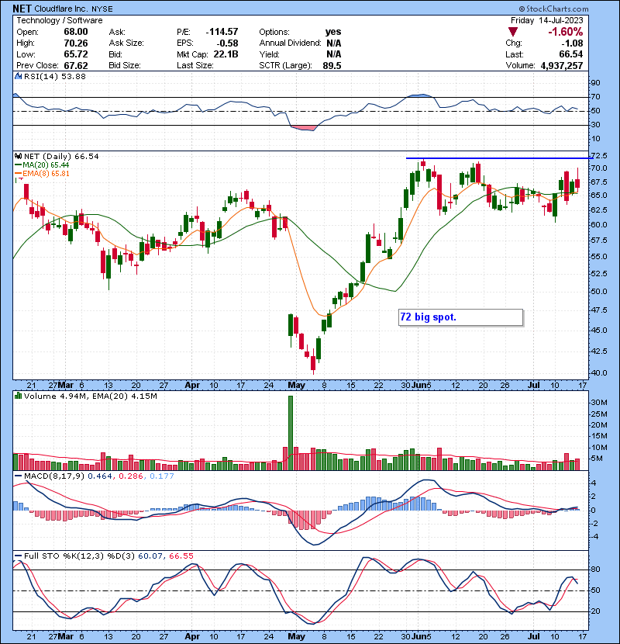
Task: Click the Bid Size label
Action: (x=125, y=66)
